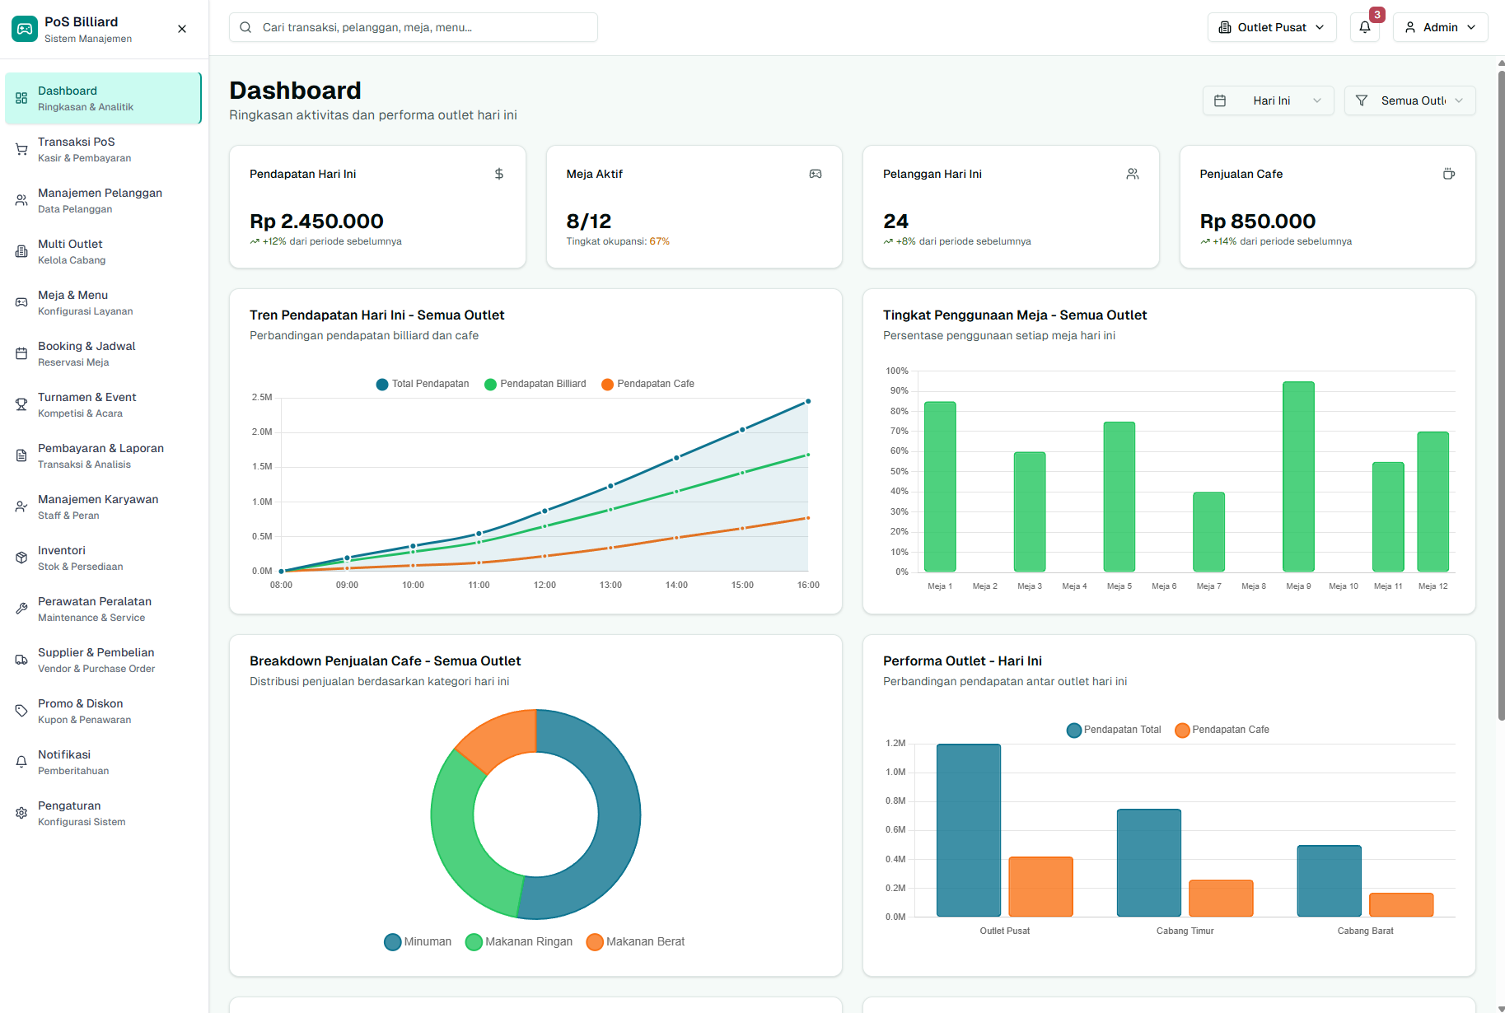Click the box icon for Inventori
The height and width of the screenshot is (1013, 1505).
click(21, 558)
